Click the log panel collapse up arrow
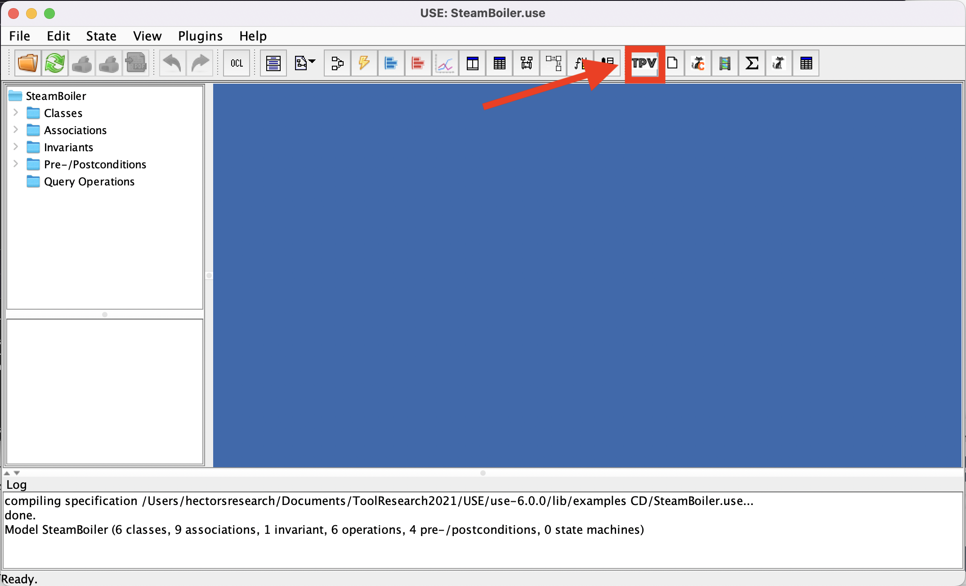 (x=7, y=473)
